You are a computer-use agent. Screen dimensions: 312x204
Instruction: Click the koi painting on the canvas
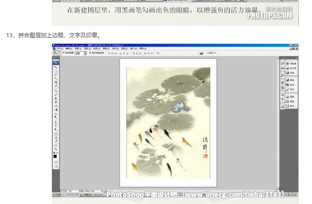(168, 123)
